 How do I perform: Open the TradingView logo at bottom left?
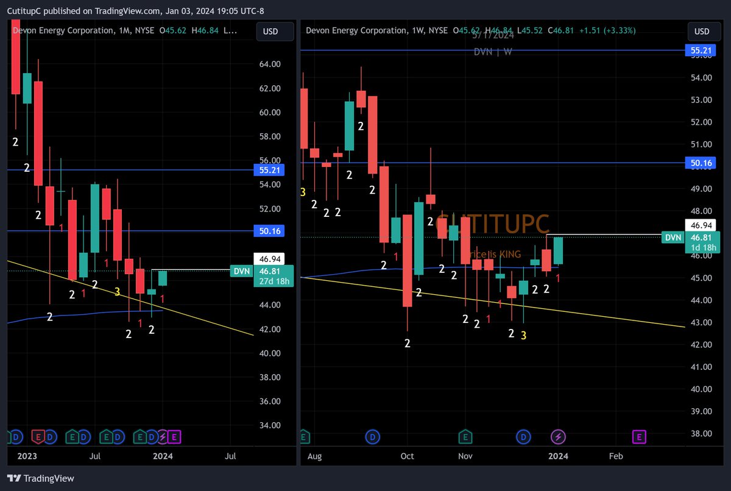(41, 478)
